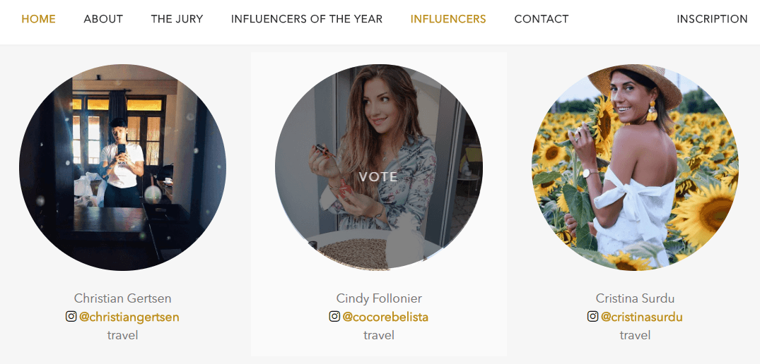Screen dimensions: 760x364
Task: Click Instagram icon beside @cocorebelista
Action: pos(334,317)
